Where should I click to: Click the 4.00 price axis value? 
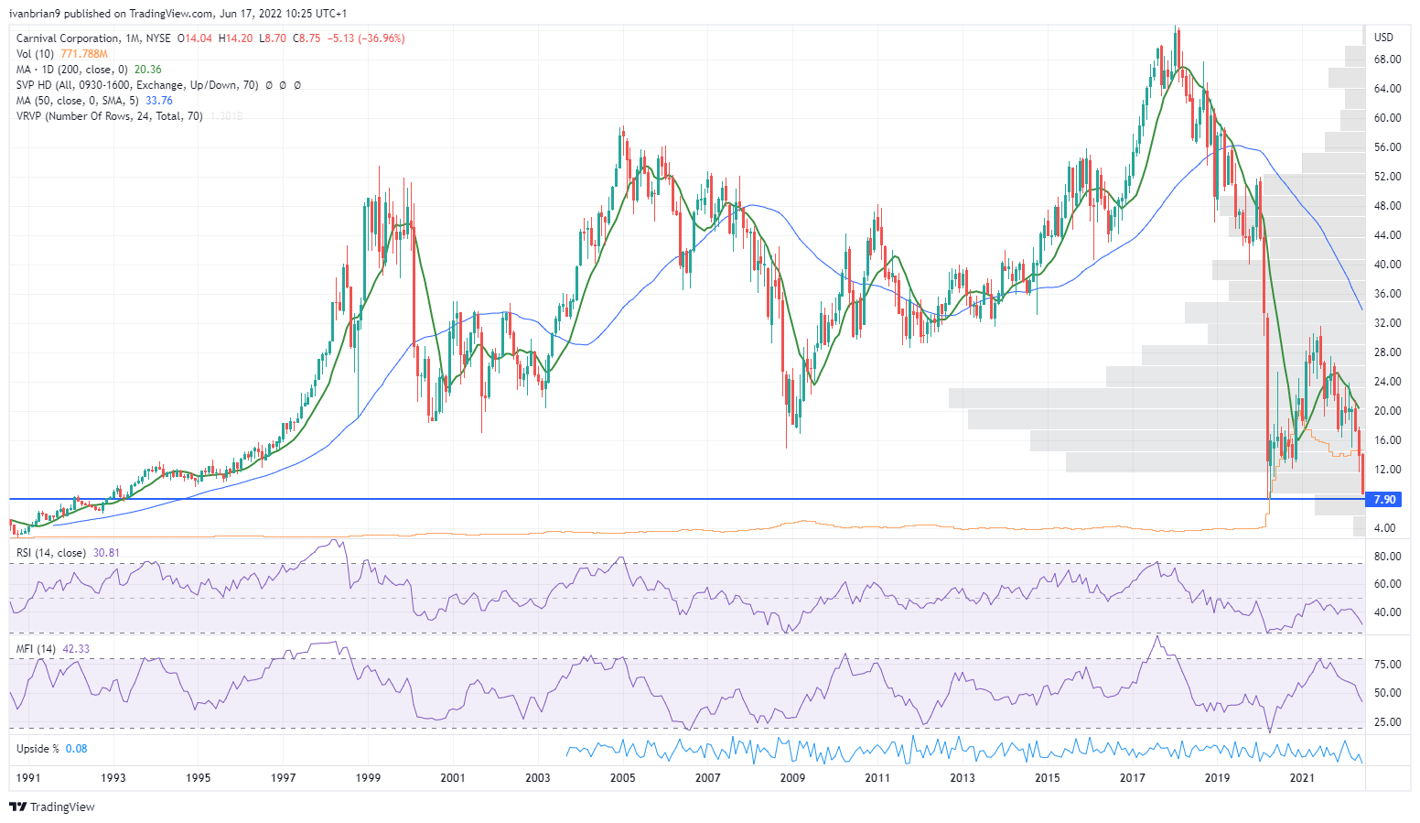(x=1384, y=528)
